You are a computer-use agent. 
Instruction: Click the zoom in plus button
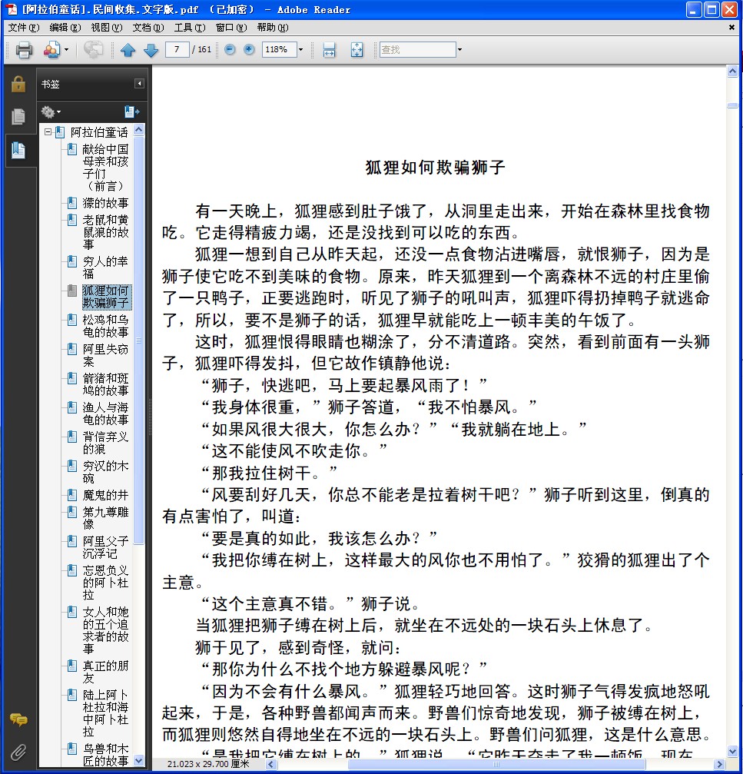[249, 49]
